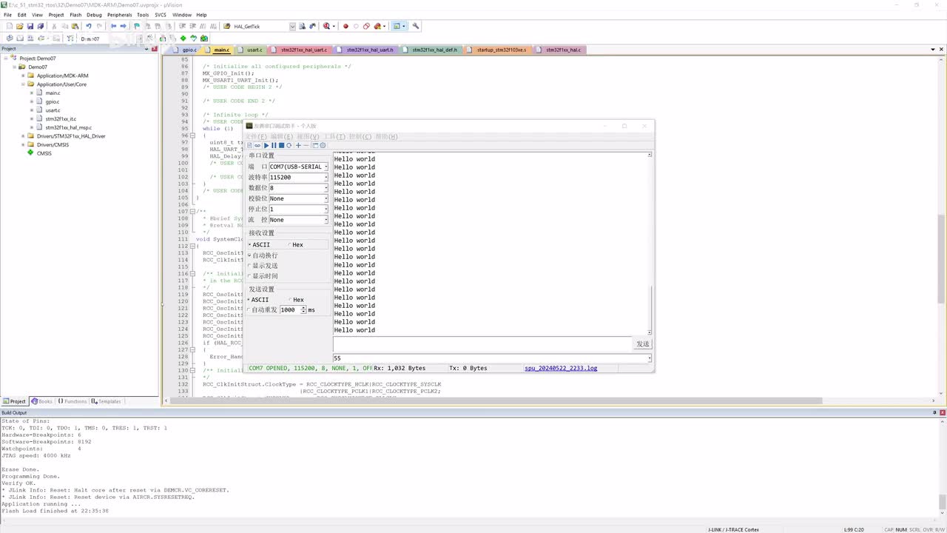Select Hex under 接收设置 receive settings
The width and height of the screenshot is (947, 533).
click(295, 245)
